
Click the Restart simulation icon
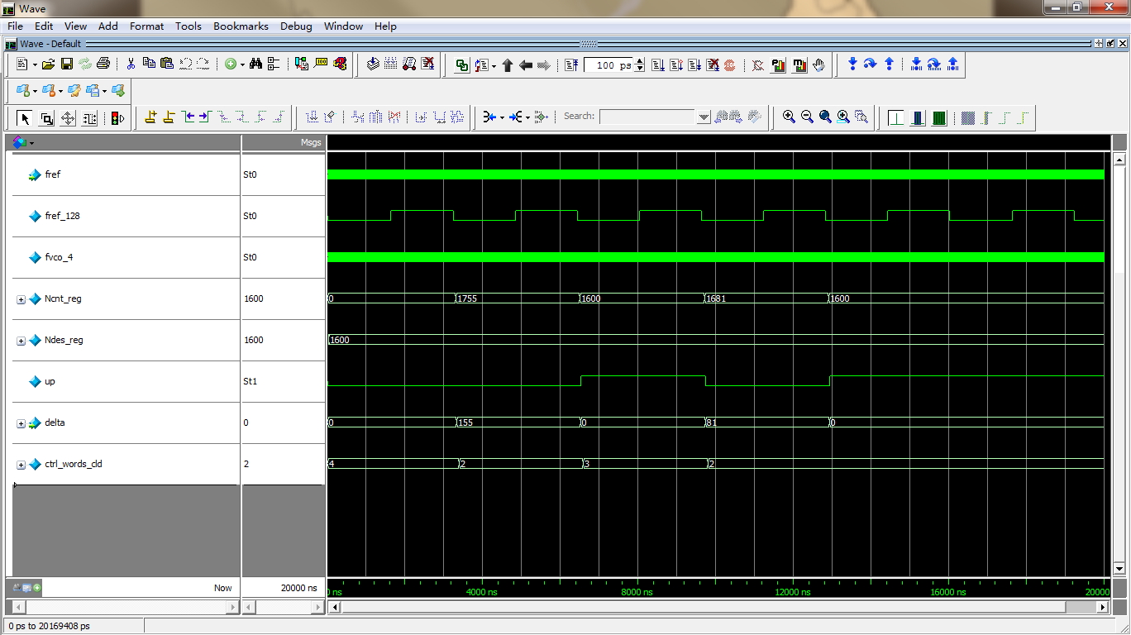(571, 64)
